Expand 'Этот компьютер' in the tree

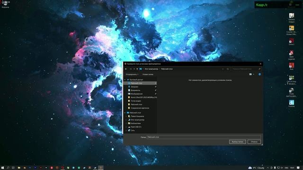(126, 120)
